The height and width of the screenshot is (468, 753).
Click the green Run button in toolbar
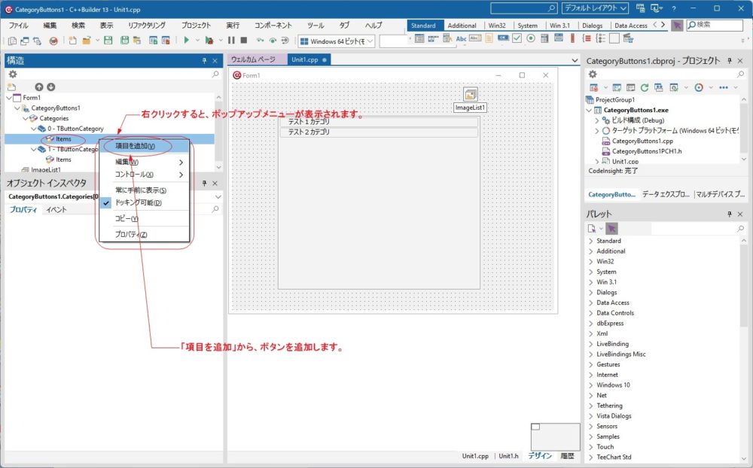(186, 41)
